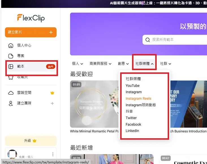Image resolution: width=207 pixels, height=164 pixels.
Task: Click the 最近新增 section heading
Action: [81, 148]
